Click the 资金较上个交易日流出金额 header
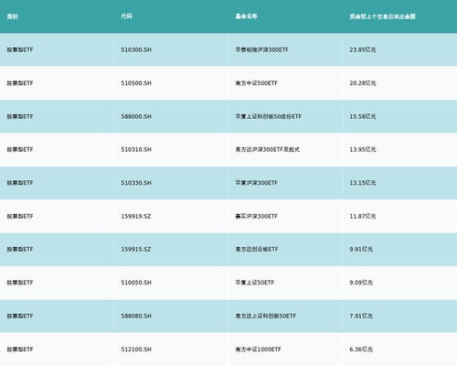This screenshot has width=457, height=366. [382, 16]
